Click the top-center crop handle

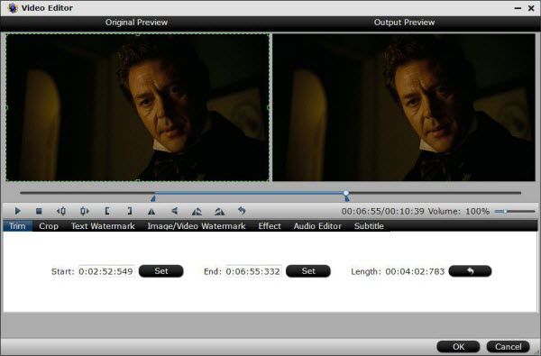tap(138, 34)
